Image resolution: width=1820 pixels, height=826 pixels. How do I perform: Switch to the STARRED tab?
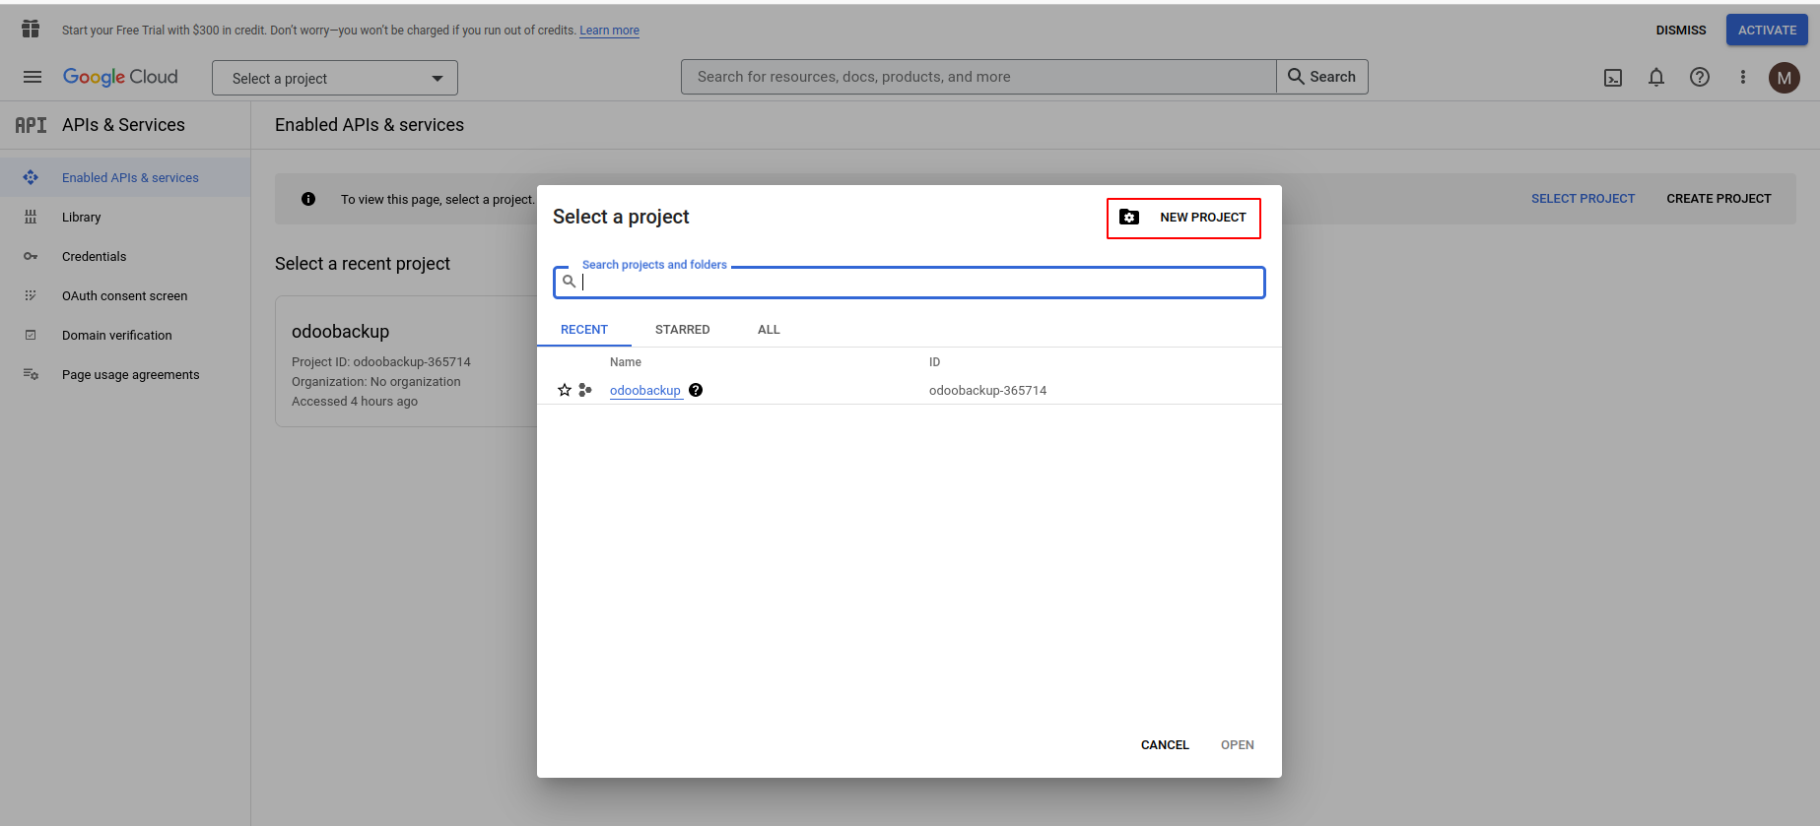(682, 330)
